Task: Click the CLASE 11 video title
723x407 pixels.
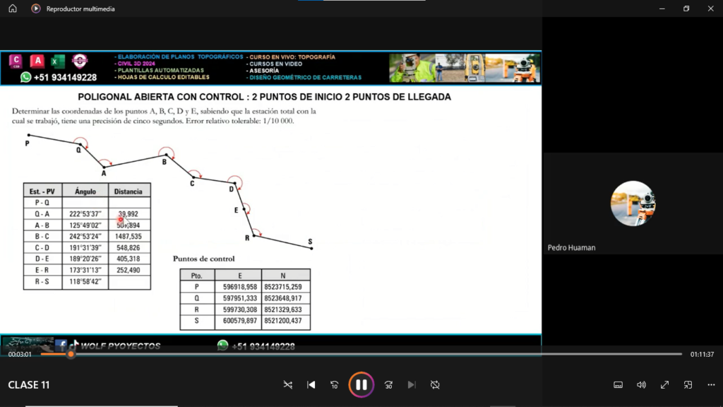Action: click(x=29, y=385)
